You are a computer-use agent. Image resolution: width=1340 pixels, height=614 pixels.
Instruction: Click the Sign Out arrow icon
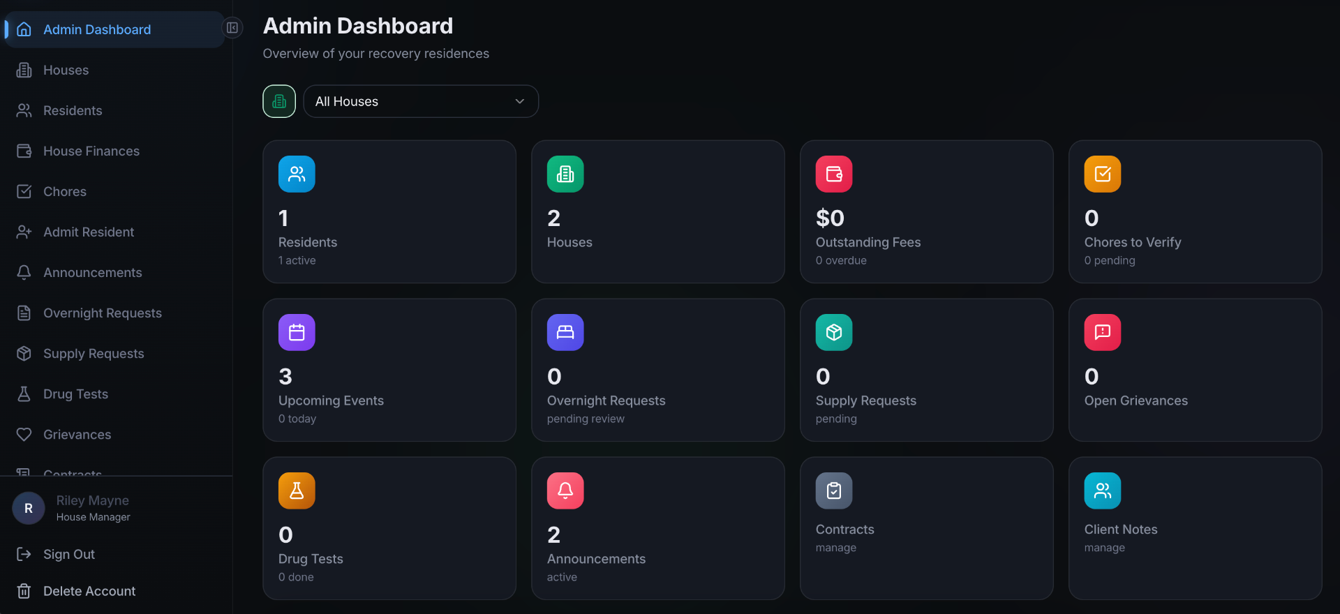click(x=24, y=554)
